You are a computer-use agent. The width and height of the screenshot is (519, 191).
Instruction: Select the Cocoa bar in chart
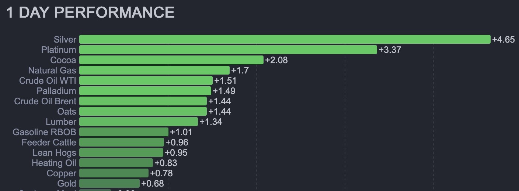pos(171,60)
